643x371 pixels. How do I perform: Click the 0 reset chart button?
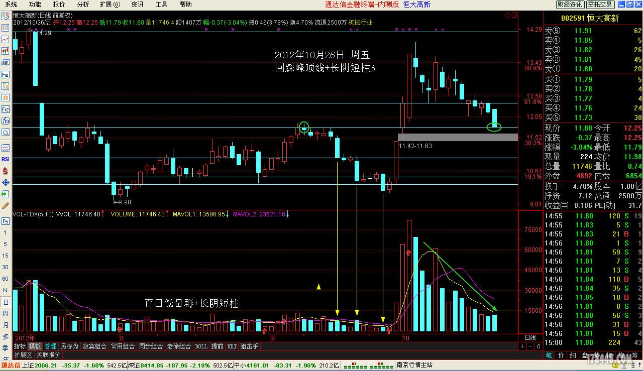click(539, 346)
